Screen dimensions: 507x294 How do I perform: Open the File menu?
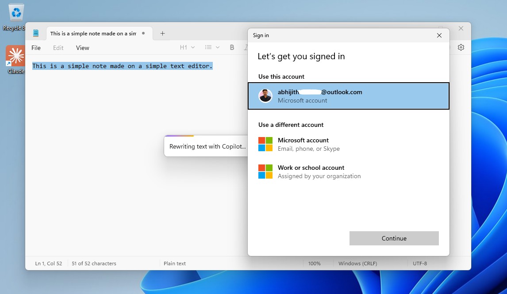click(36, 47)
